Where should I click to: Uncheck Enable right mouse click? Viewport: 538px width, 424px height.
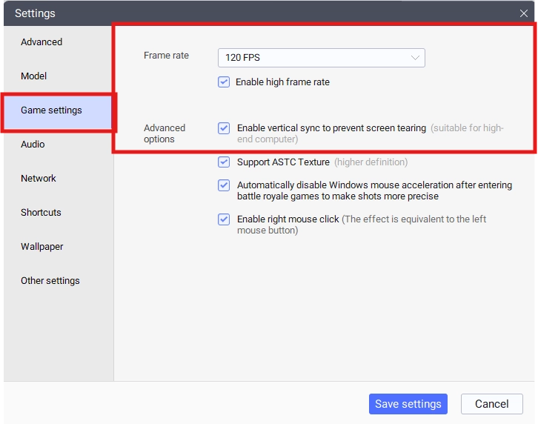(224, 219)
